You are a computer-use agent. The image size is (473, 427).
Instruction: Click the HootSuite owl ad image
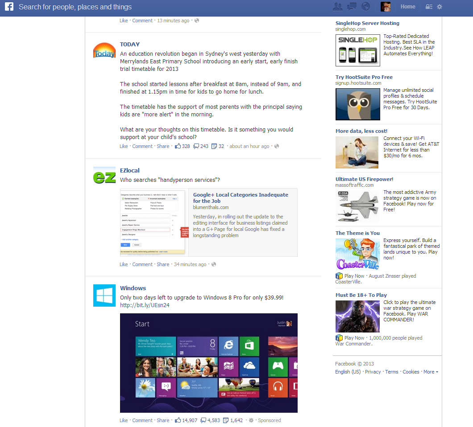pyautogui.click(x=358, y=104)
